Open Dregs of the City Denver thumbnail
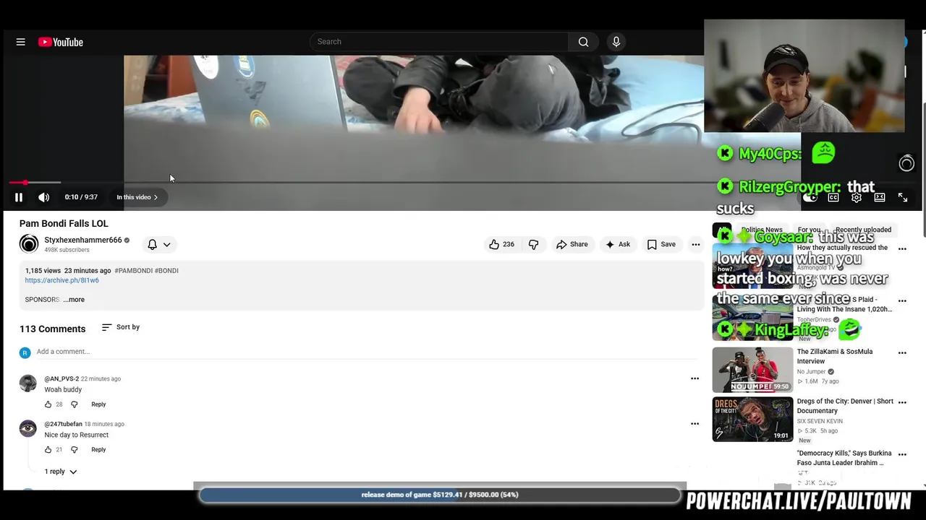 (752, 419)
